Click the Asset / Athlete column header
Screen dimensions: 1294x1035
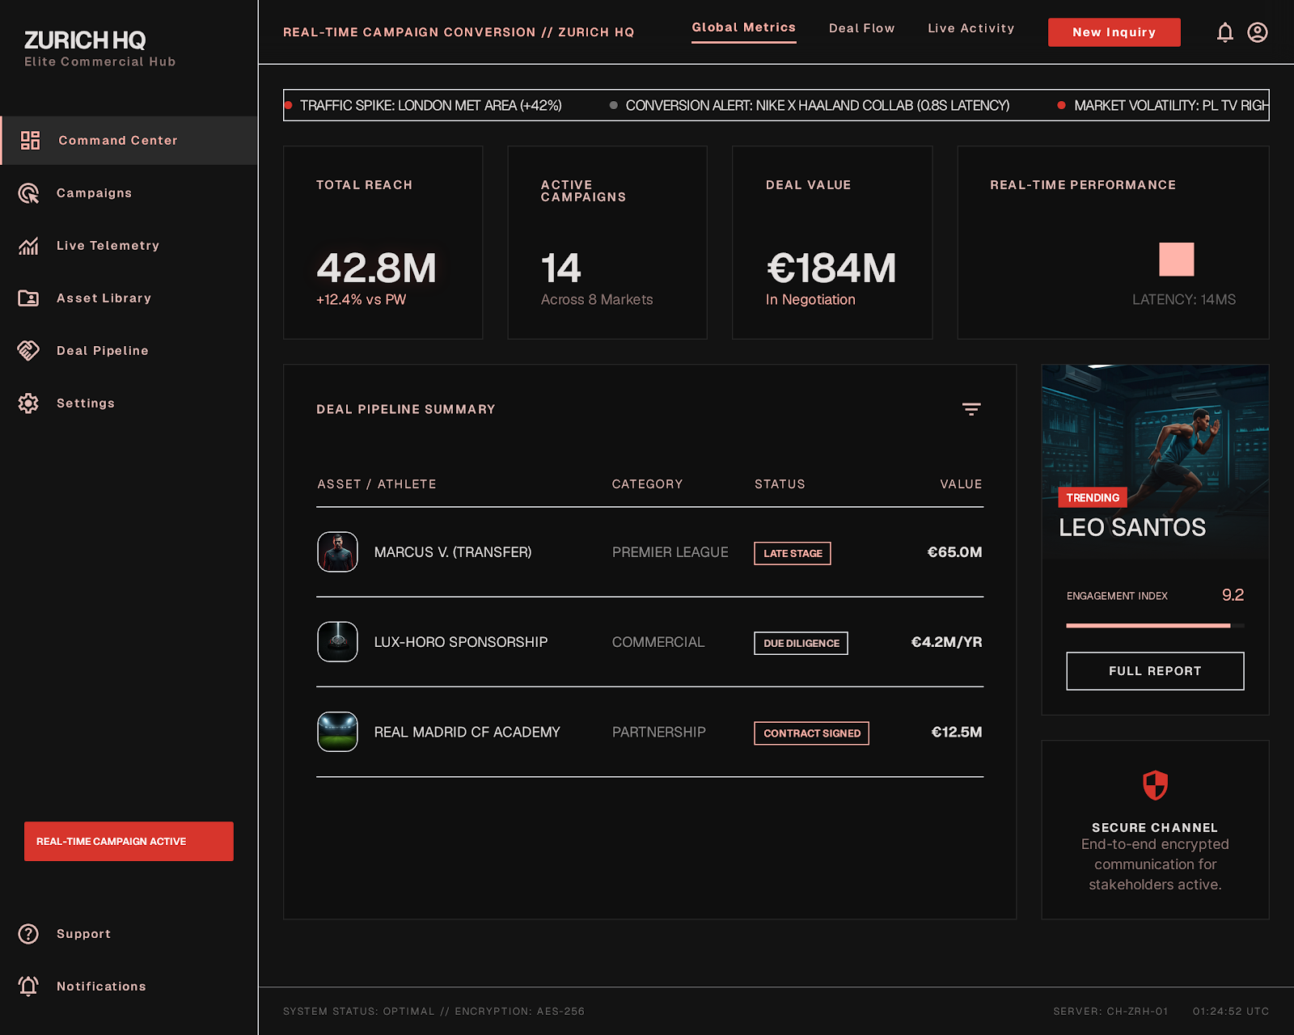click(377, 484)
